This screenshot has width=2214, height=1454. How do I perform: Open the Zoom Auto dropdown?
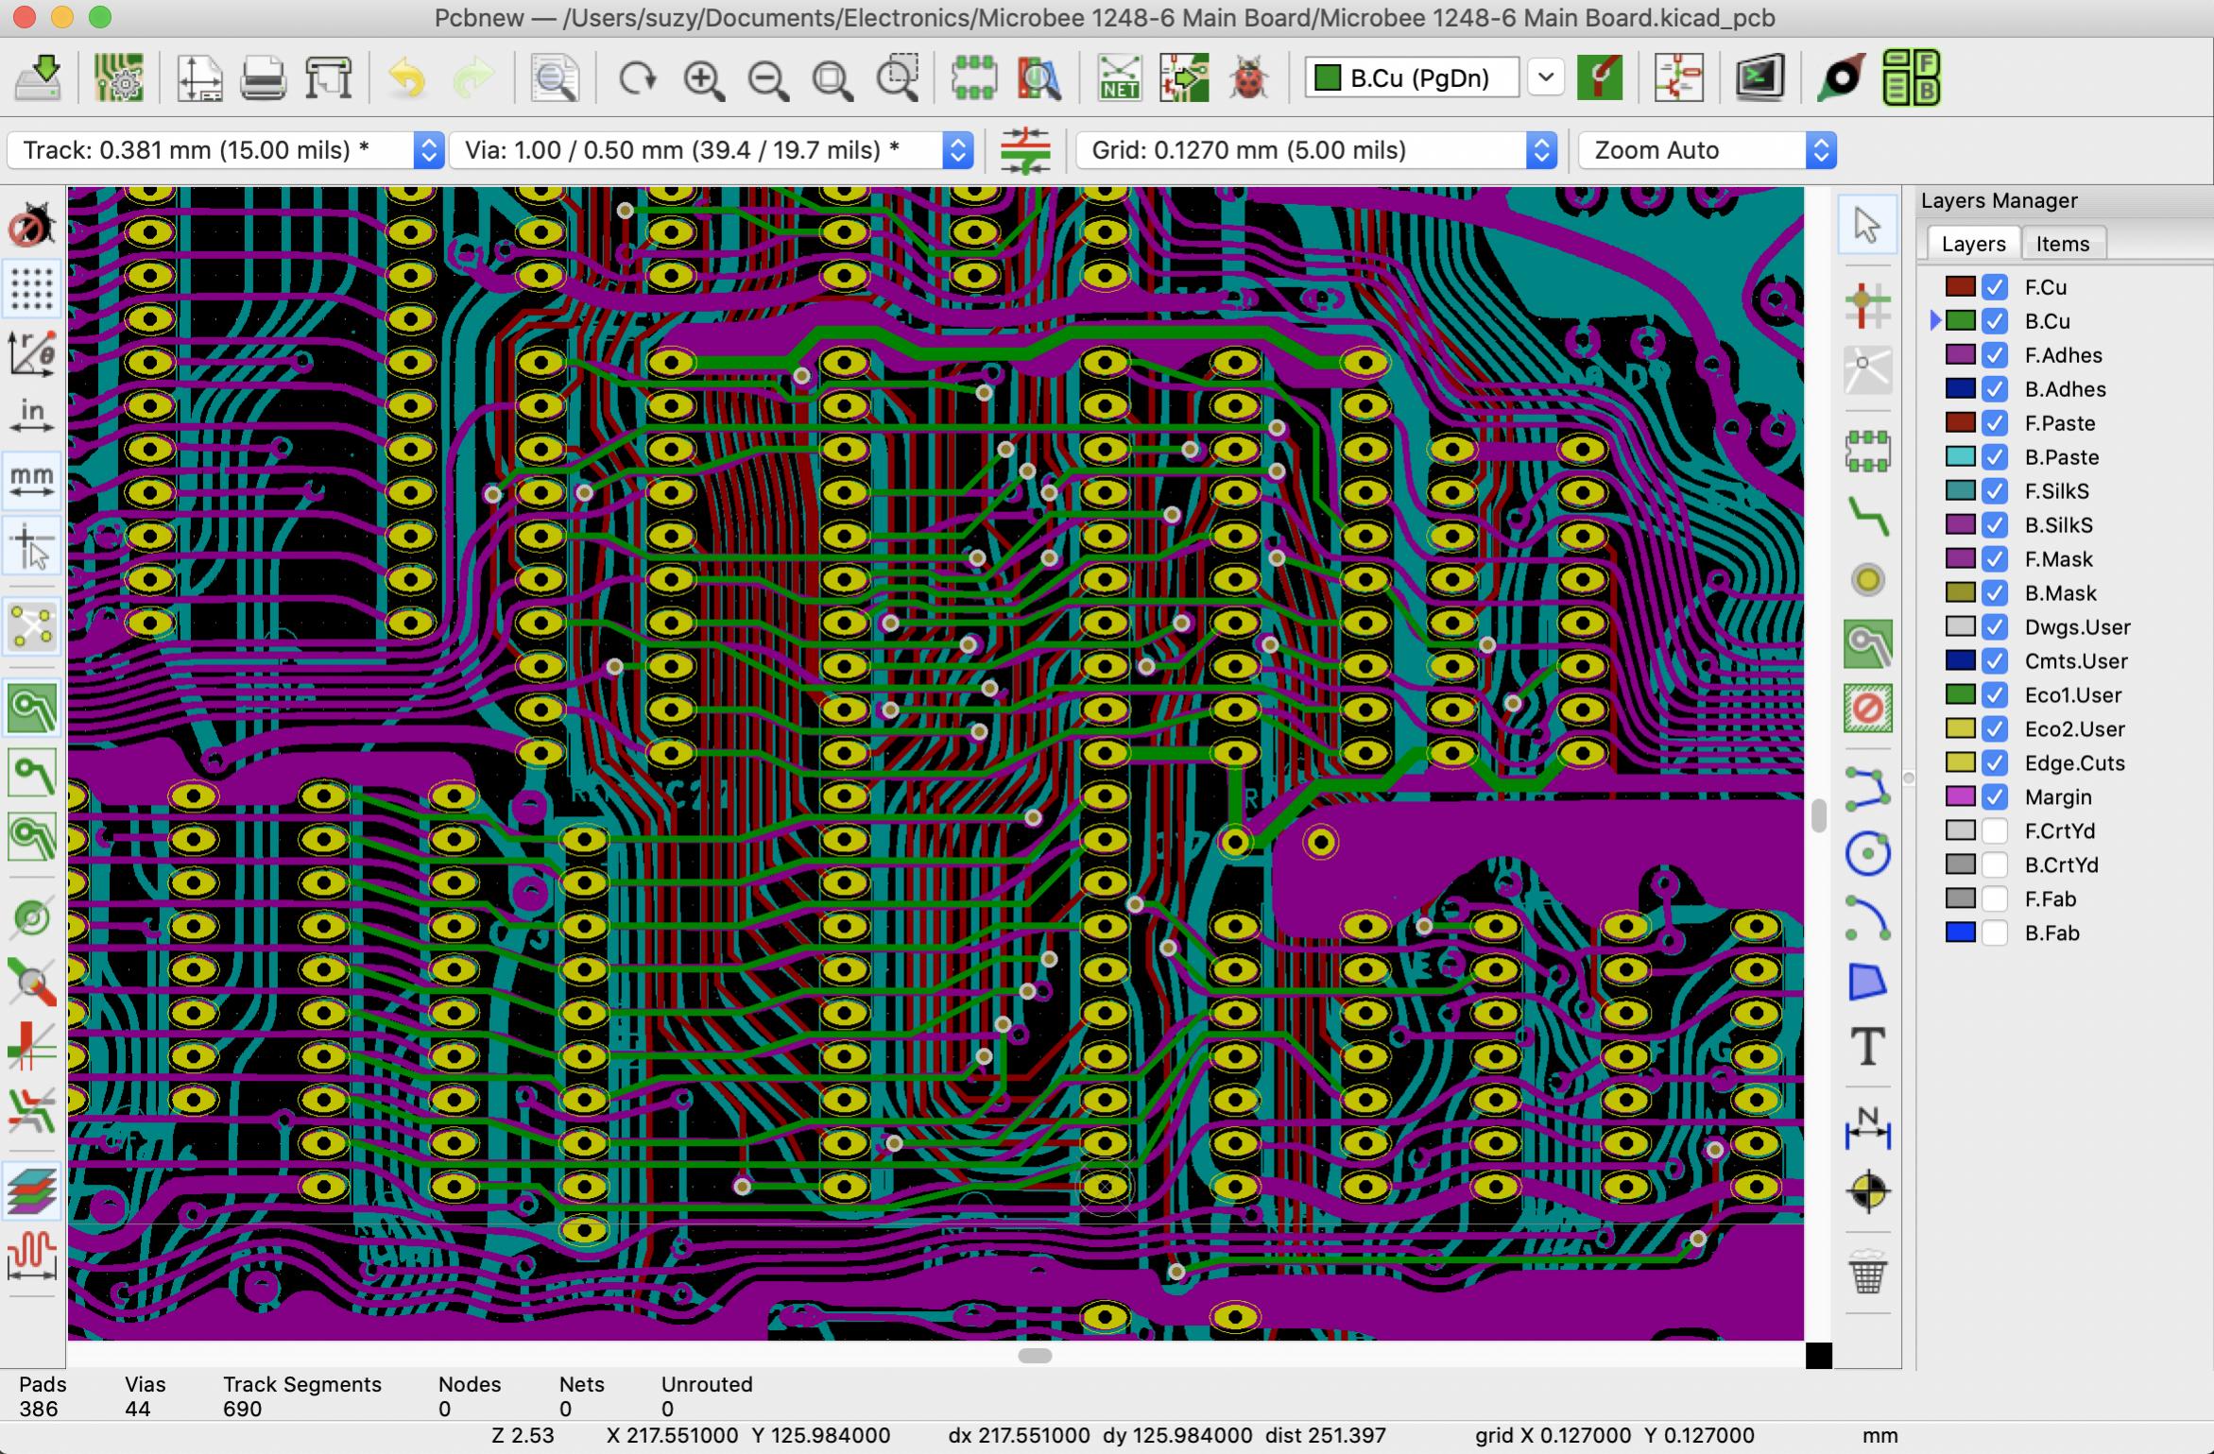pos(1708,150)
